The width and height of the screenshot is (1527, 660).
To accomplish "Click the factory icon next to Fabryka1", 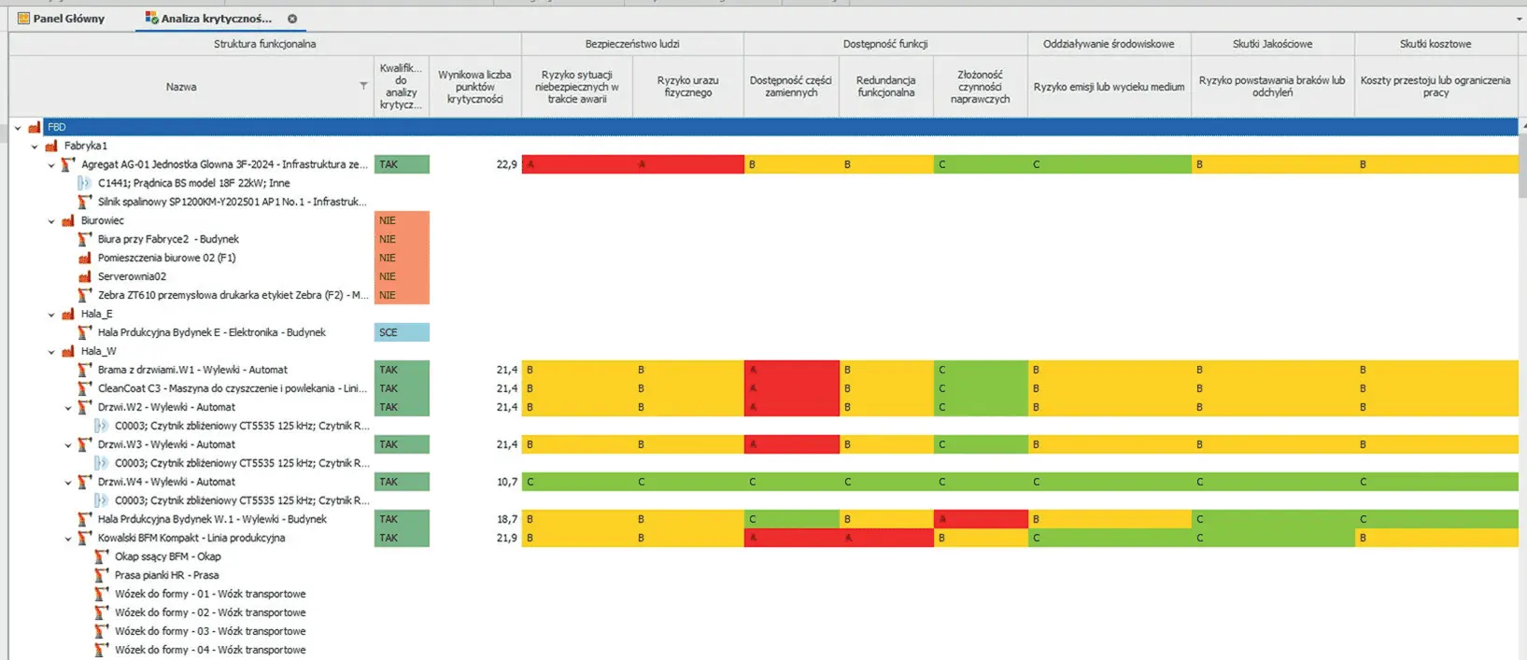I will 51,146.
